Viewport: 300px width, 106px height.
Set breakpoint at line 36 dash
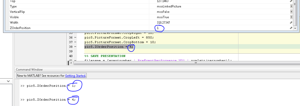pos(75,37)
